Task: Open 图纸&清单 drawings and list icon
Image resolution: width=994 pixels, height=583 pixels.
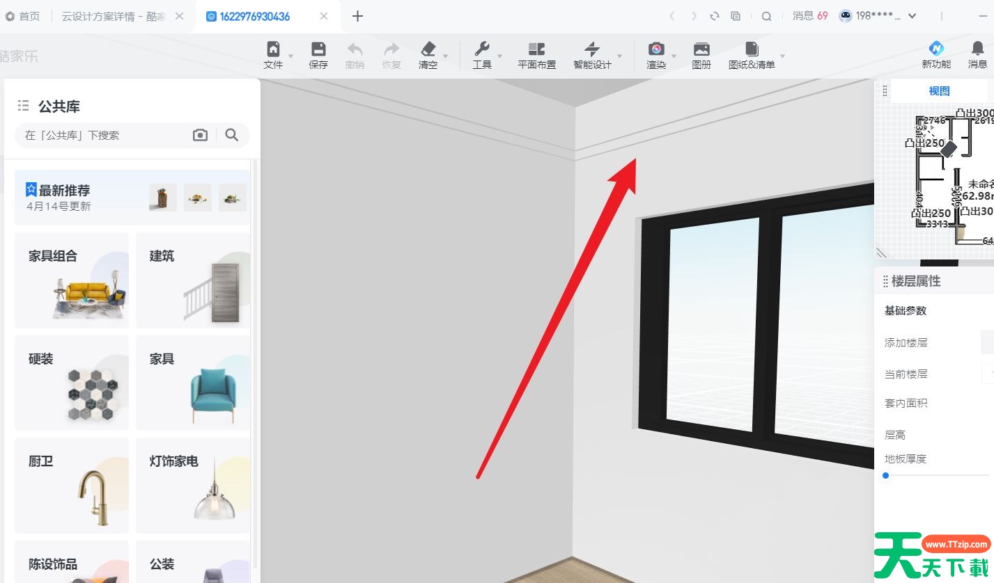Action: [752, 49]
